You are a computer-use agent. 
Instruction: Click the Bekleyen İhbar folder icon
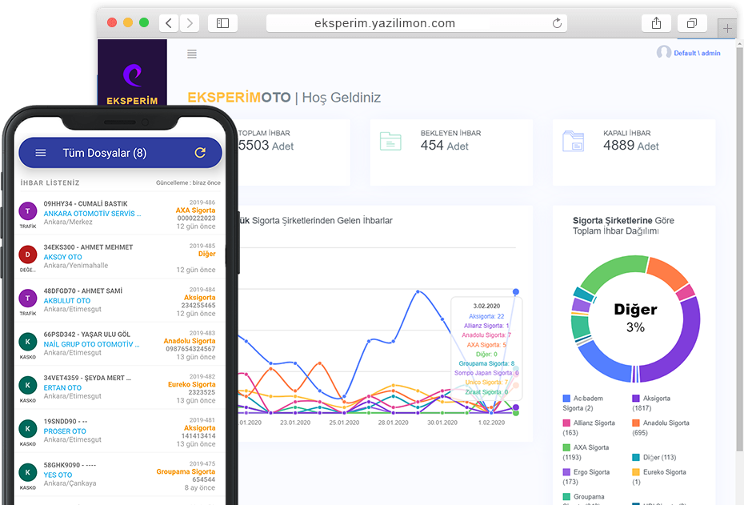[390, 141]
